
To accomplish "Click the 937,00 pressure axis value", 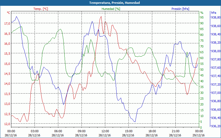I will point(215,93).
